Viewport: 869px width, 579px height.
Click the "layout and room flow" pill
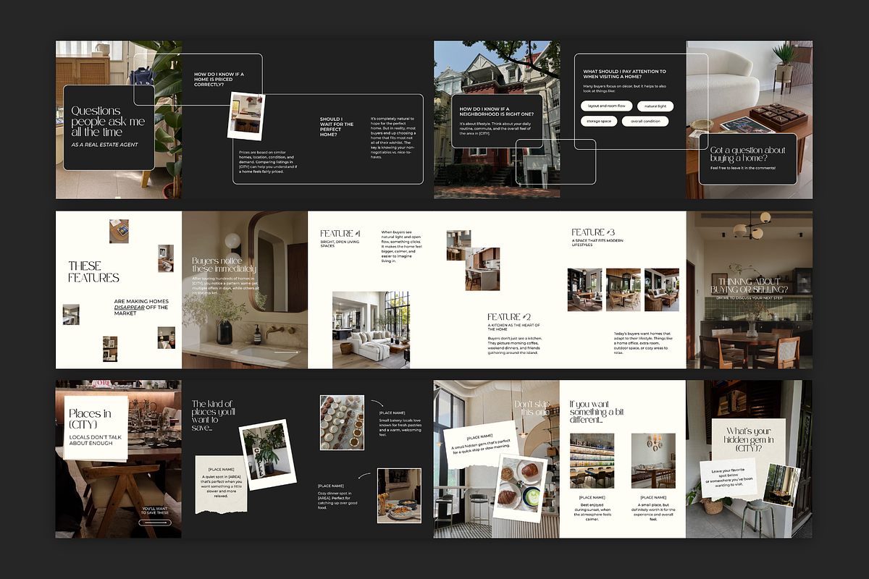[607, 106]
